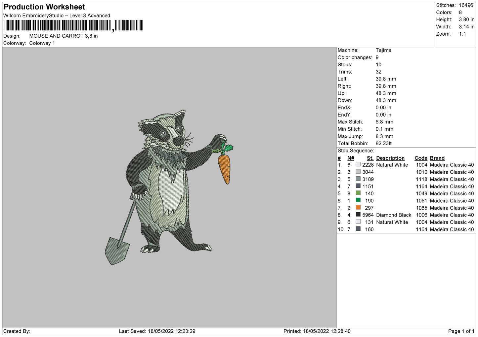This screenshot has height=337, width=478.
Task: Click the dark green swatch in row 6
Action: (x=358, y=200)
